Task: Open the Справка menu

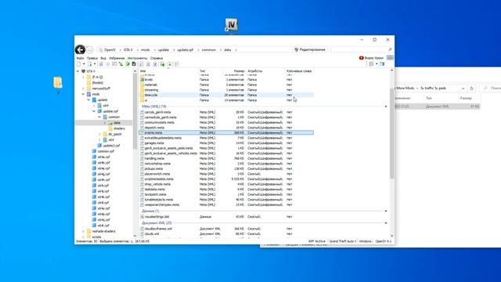Action: coord(157,58)
